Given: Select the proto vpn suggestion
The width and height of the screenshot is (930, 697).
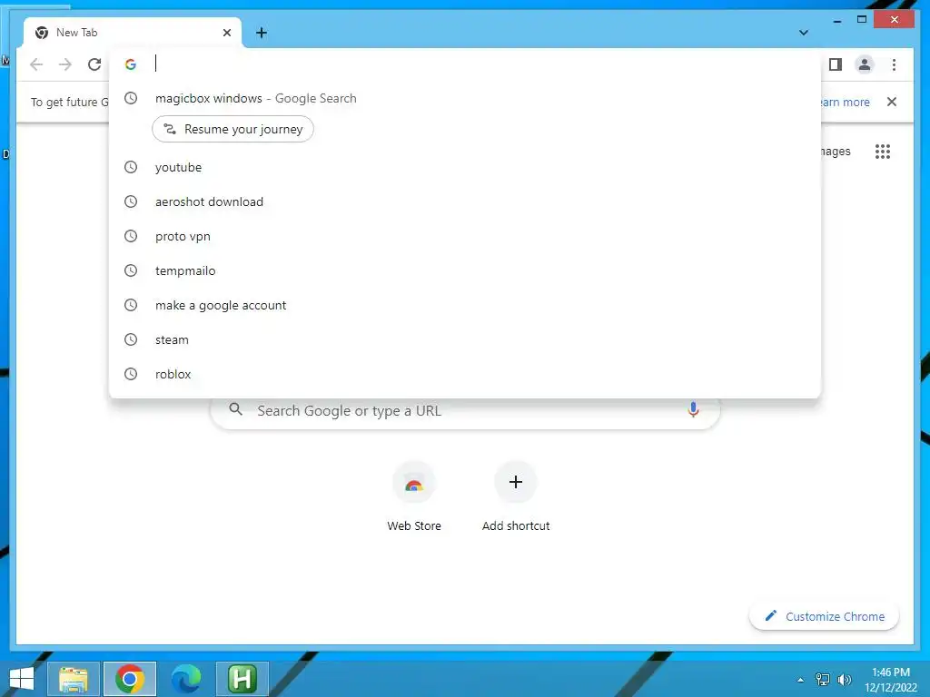Looking at the screenshot, I should (x=465, y=236).
